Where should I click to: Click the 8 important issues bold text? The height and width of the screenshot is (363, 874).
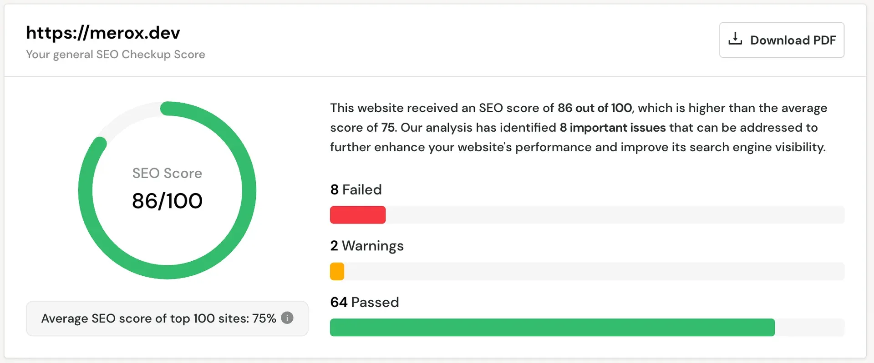(x=612, y=128)
